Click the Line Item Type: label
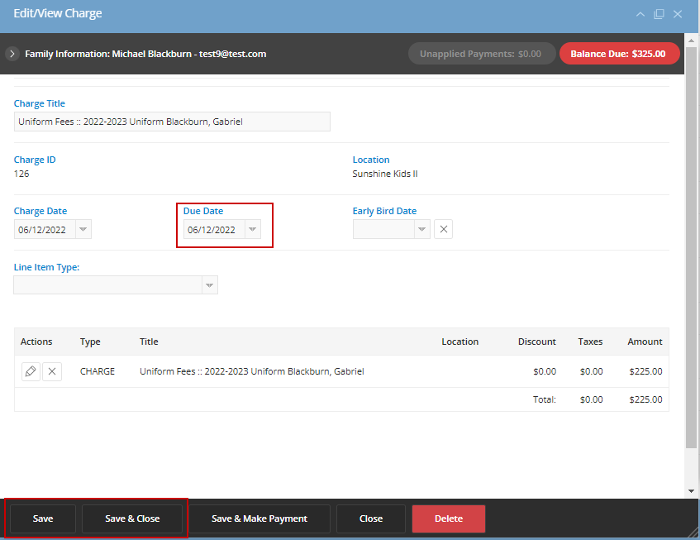700x540 pixels. tap(46, 267)
